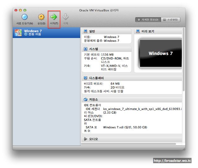
Task: Click the Storage section disk icon
Action: [x=85, y=99]
